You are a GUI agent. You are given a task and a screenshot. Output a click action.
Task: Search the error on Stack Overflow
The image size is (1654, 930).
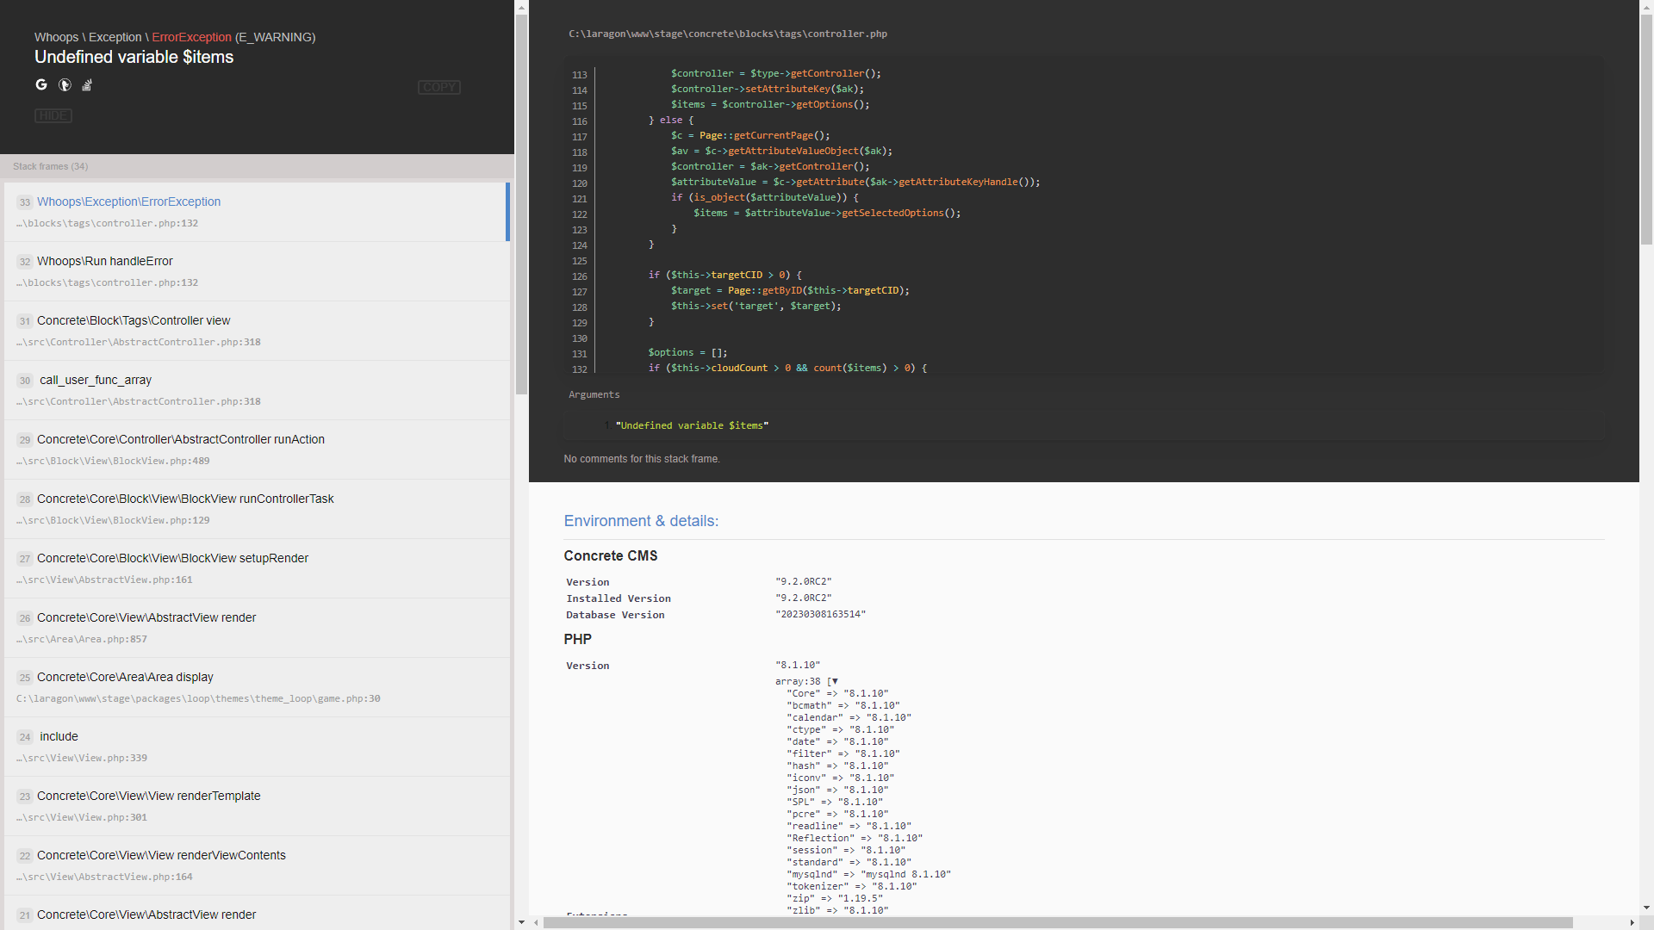[86, 84]
